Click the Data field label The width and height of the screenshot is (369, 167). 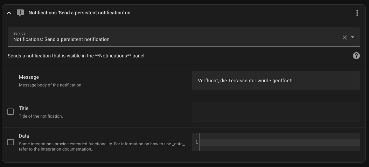[x=24, y=136]
